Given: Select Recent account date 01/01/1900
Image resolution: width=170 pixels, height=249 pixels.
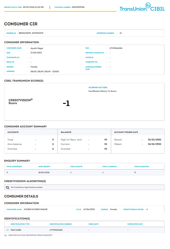Looking at the screenshot, I should (155, 140).
